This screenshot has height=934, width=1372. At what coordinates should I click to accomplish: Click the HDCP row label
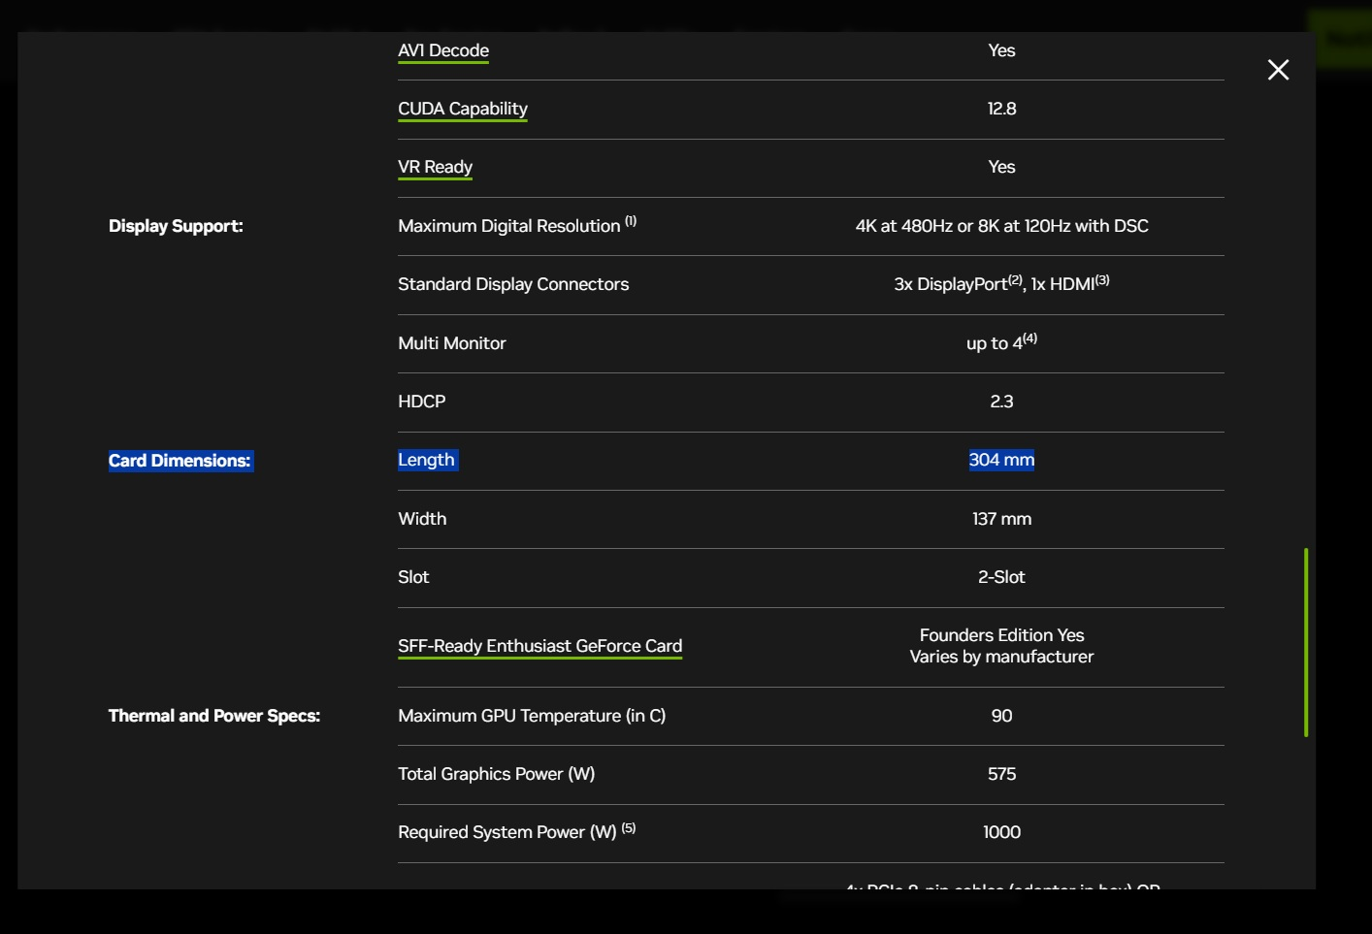pyautogui.click(x=422, y=402)
